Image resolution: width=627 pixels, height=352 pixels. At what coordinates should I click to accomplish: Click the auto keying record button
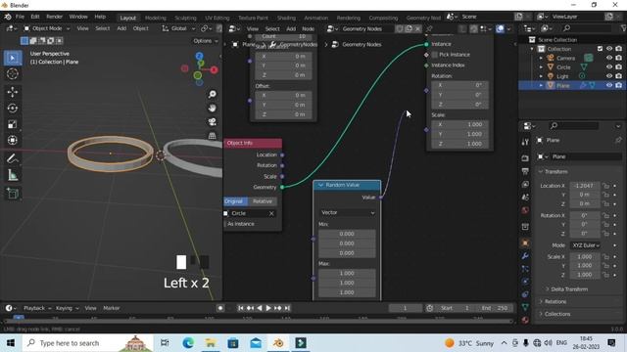(x=219, y=308)
